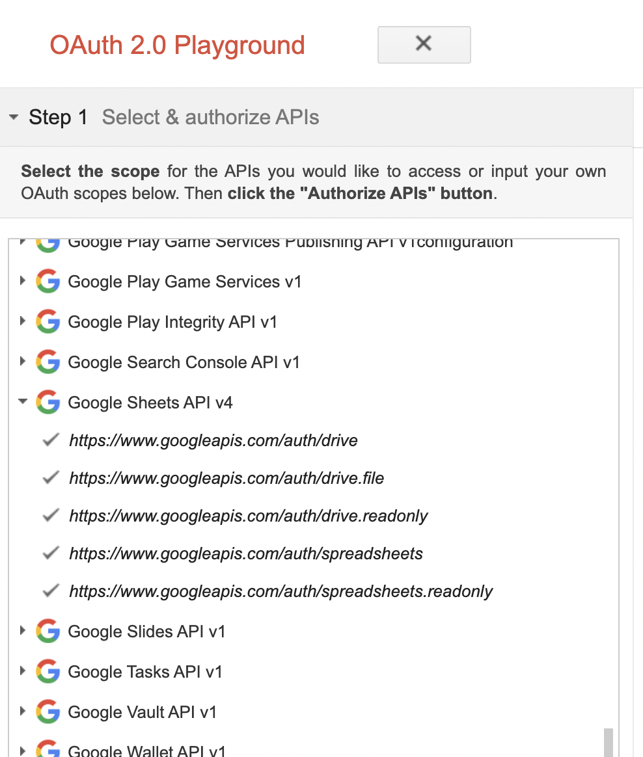Click the Google Slides API v1 icon
The image size is (643, 757).
click(48, 631)
